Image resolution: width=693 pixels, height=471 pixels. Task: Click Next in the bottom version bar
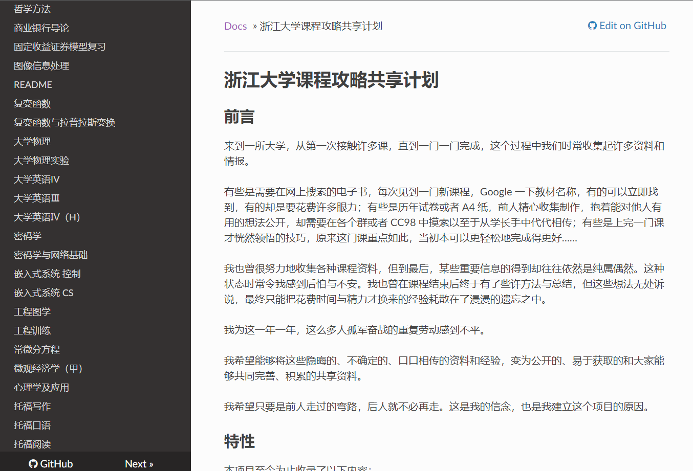point(139,464)
